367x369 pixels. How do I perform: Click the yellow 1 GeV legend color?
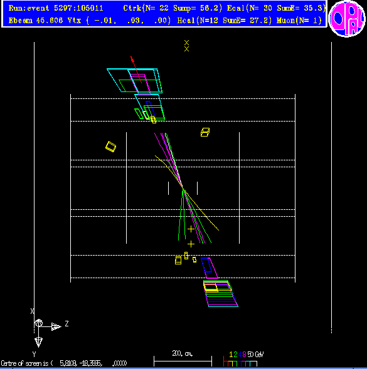point(231,355)
